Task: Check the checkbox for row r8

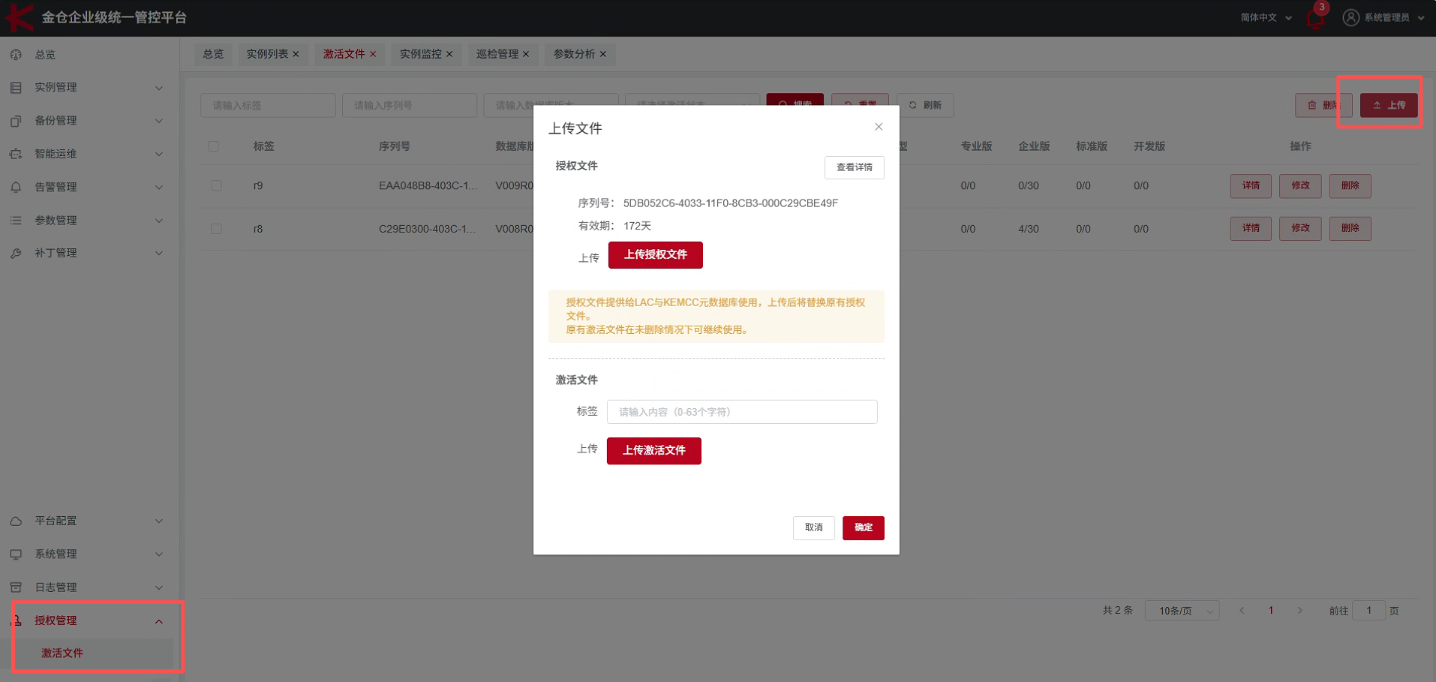Action: (216, 229)
